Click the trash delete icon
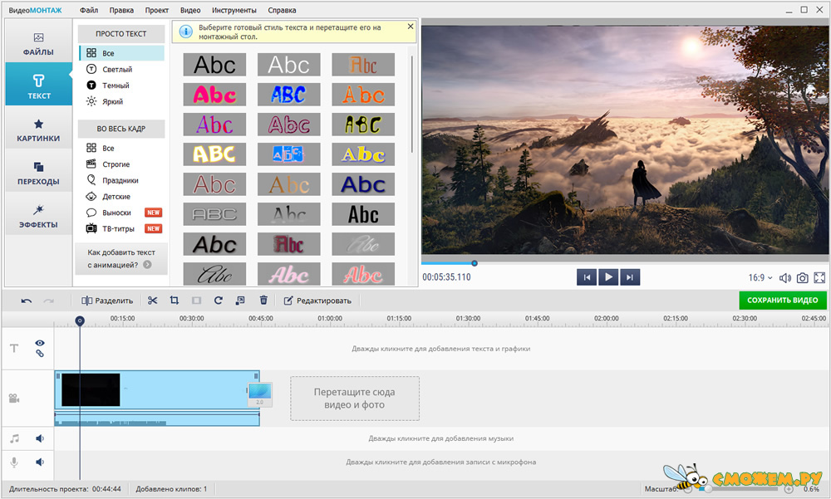 point(263,301)
